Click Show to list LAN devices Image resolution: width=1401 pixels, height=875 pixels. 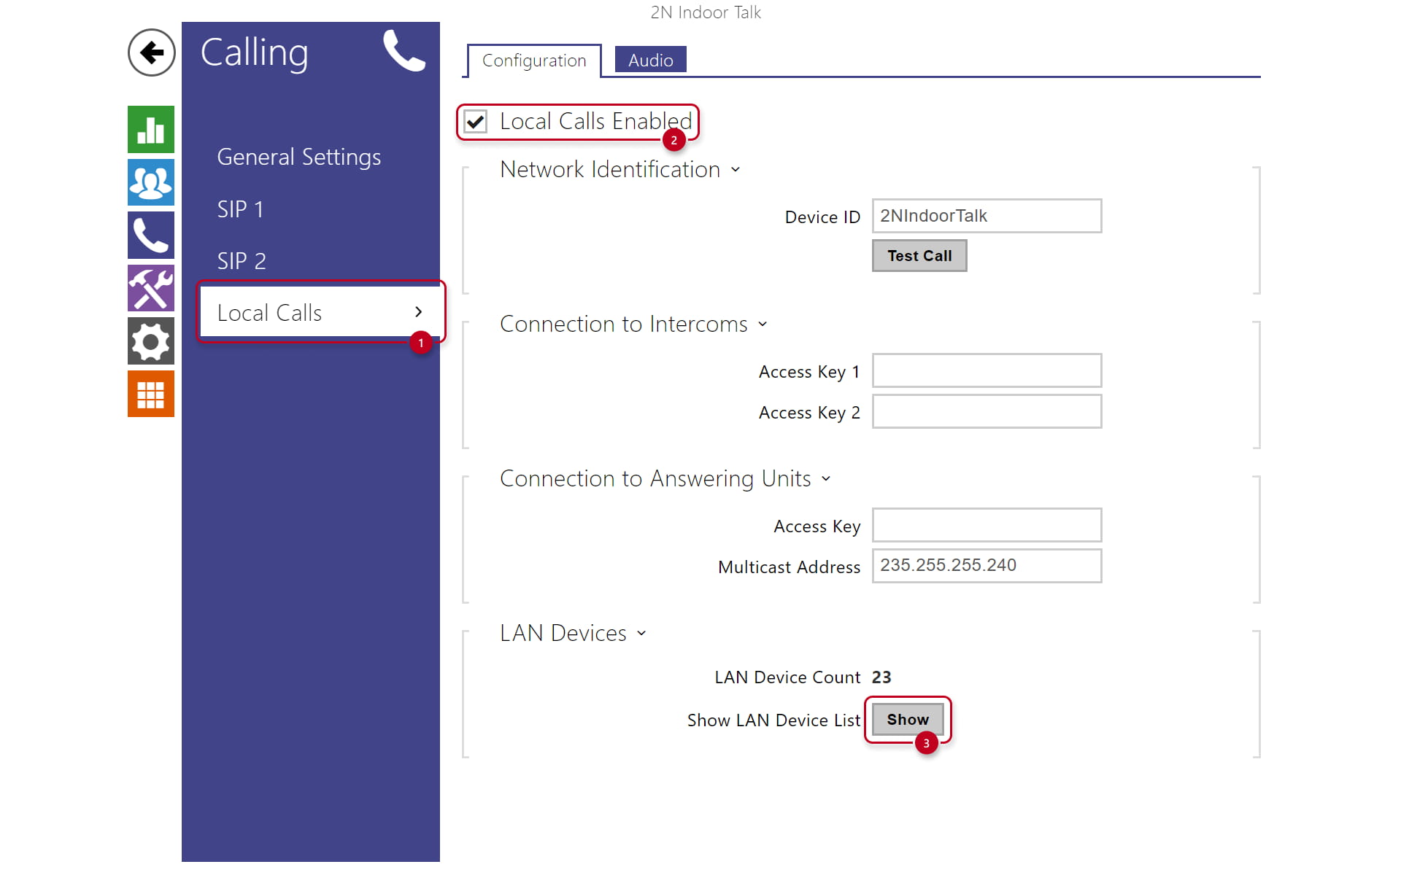908,720
